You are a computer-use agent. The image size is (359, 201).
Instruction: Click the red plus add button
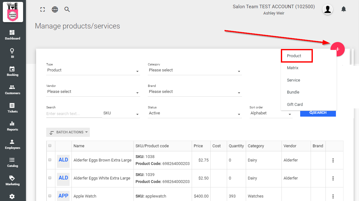click(337, 49)
